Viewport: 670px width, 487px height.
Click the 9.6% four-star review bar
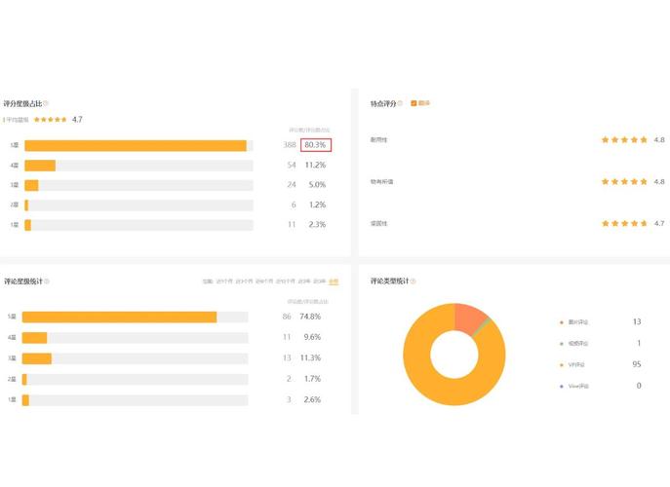pyautogui.click(x=135, y=338)
